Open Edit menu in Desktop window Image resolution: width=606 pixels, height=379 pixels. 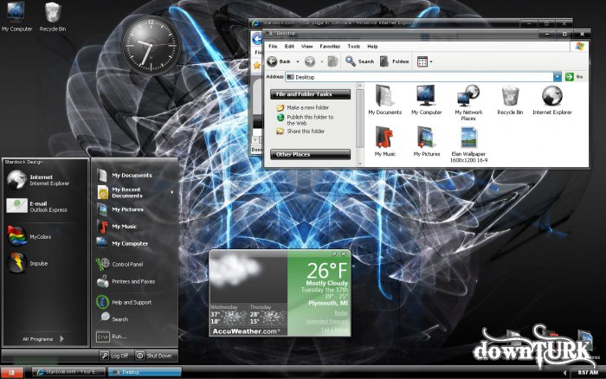[289, 47]
